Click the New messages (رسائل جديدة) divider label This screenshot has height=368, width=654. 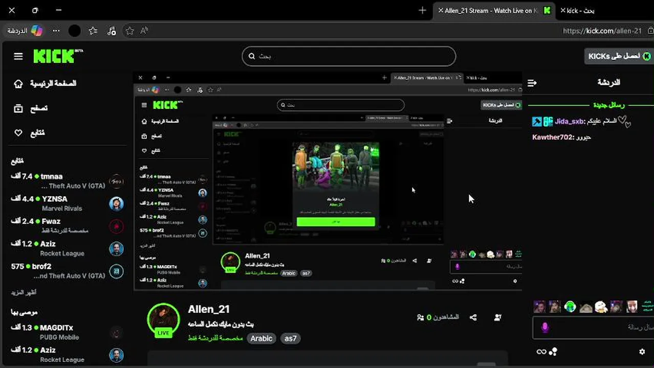point(609,105)
